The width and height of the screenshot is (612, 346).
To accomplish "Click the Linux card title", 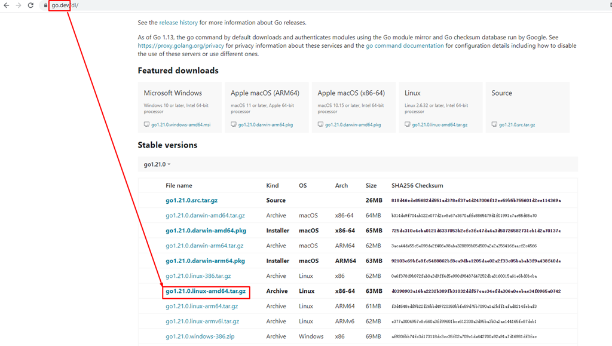I will [x=412, y=93].
